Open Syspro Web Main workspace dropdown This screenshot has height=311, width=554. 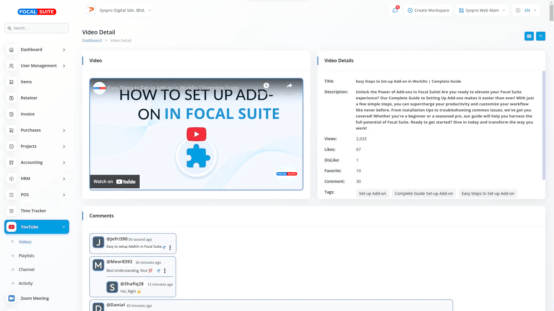click(482, 10)
